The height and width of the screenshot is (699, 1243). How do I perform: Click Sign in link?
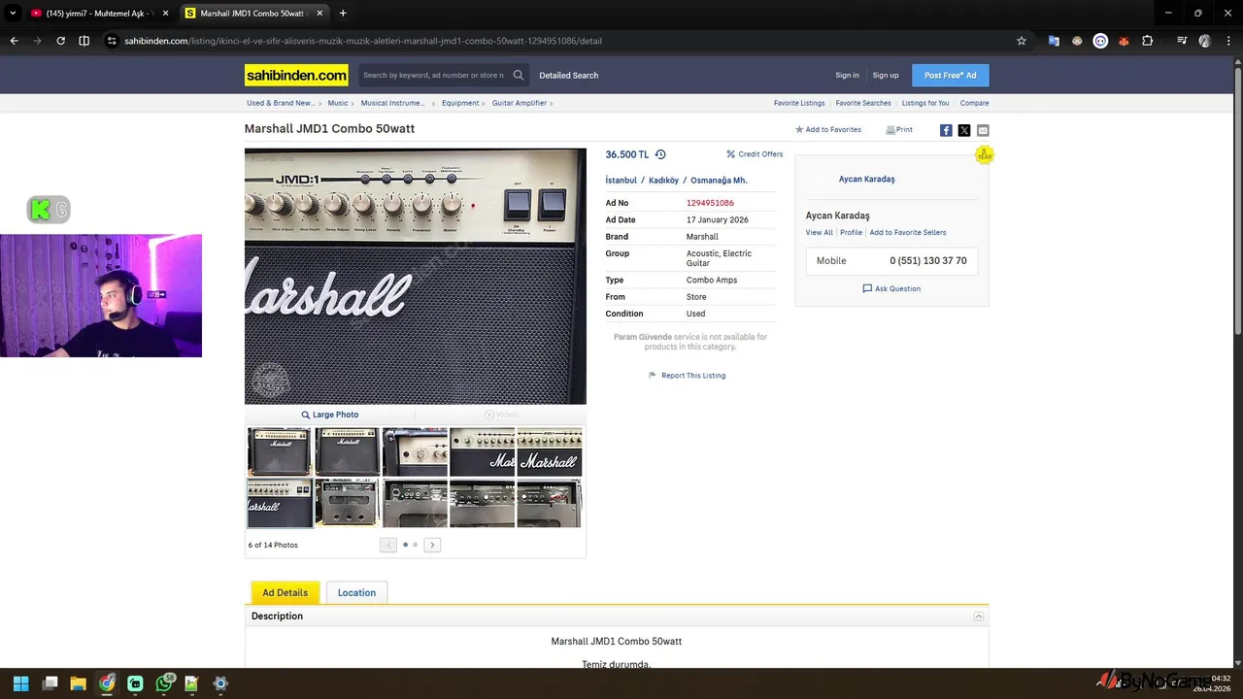(x=847, y=75)
